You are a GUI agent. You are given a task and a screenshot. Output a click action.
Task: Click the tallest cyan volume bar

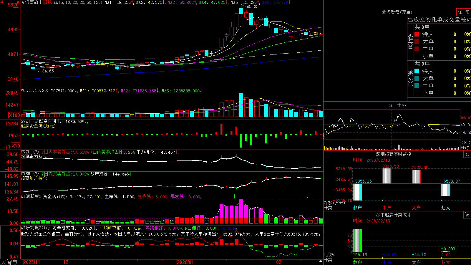coord(241,105)
